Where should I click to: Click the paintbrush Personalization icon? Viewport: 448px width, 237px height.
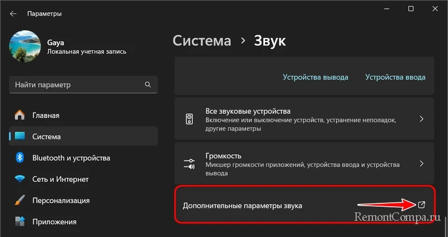(x=20, y=201)
